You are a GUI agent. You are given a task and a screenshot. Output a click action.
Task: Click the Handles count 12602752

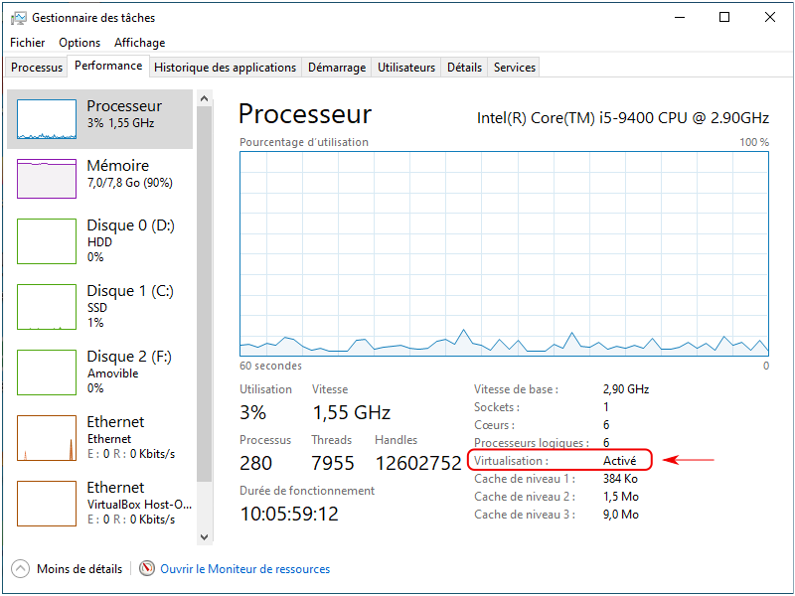tap(418, 463)
